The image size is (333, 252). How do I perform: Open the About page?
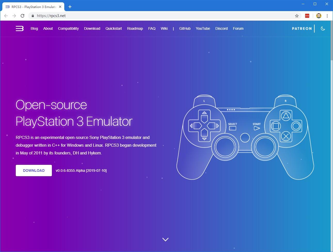tap(48, 28)
